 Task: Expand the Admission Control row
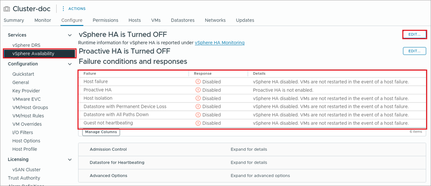pos(252,149)
